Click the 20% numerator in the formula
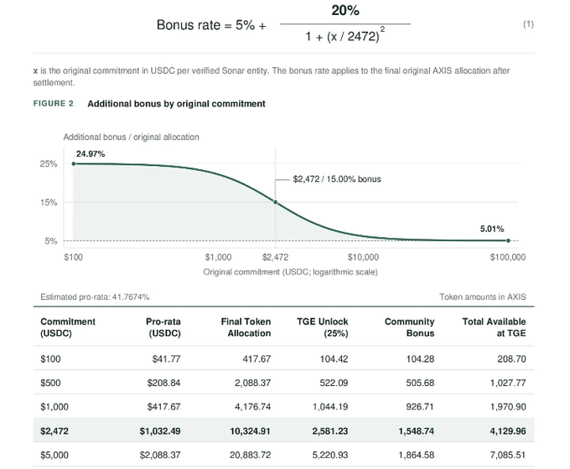 coord(345,11)
